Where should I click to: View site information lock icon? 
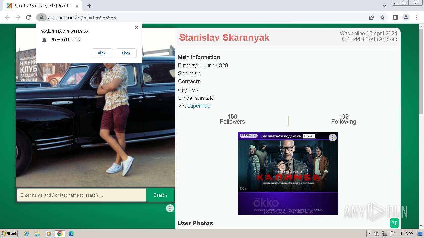pos(41,18)
